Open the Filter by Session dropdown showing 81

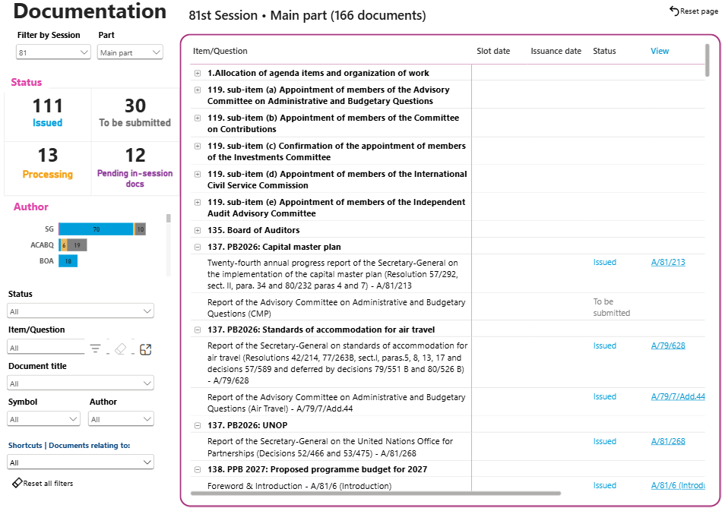53,52
